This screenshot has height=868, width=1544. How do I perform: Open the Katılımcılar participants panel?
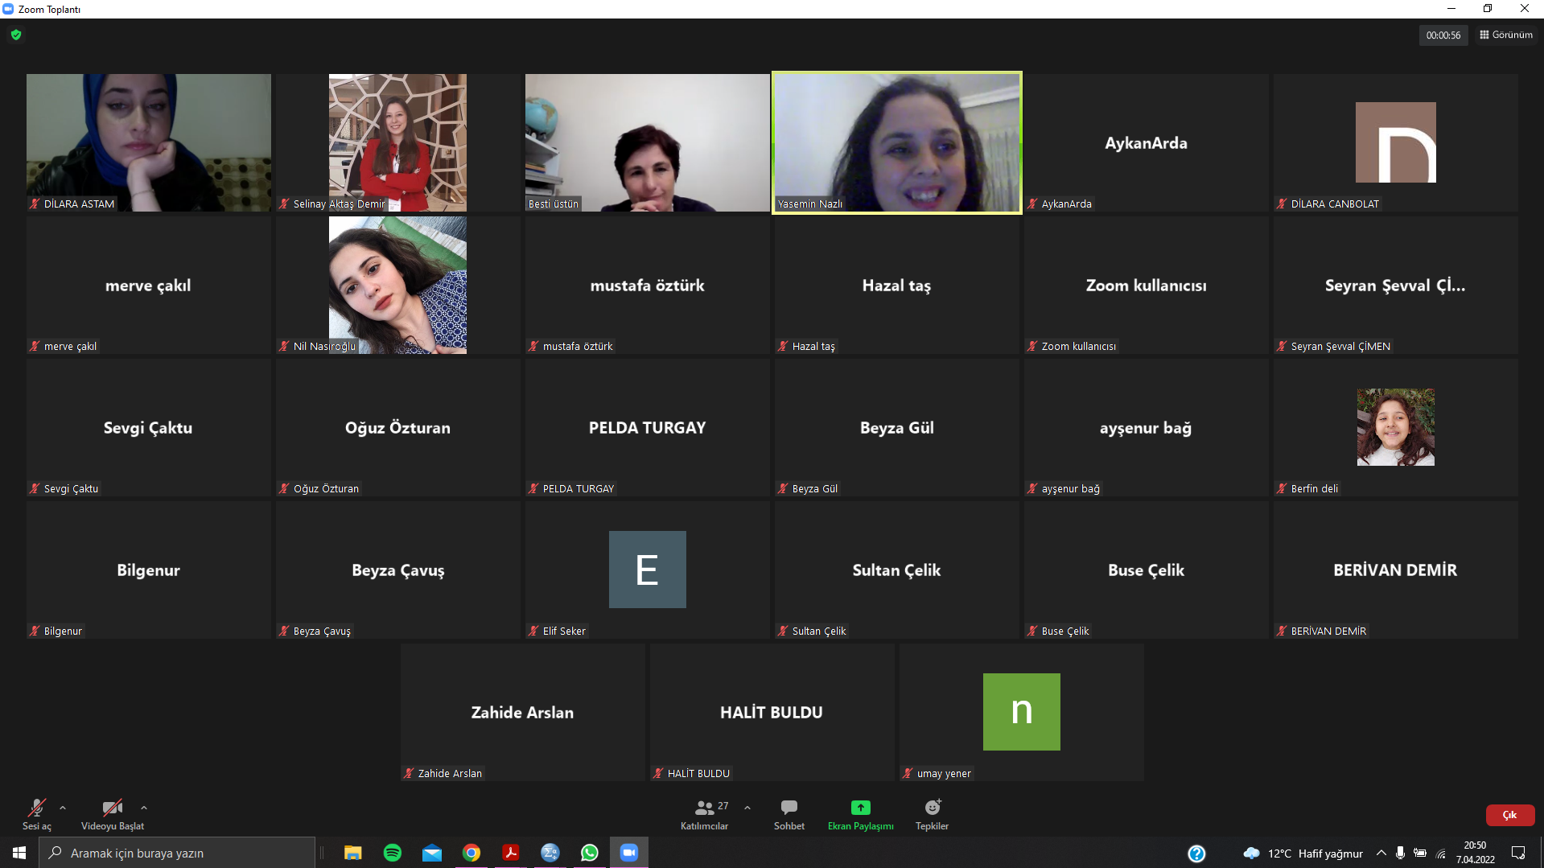click(704, 814)
